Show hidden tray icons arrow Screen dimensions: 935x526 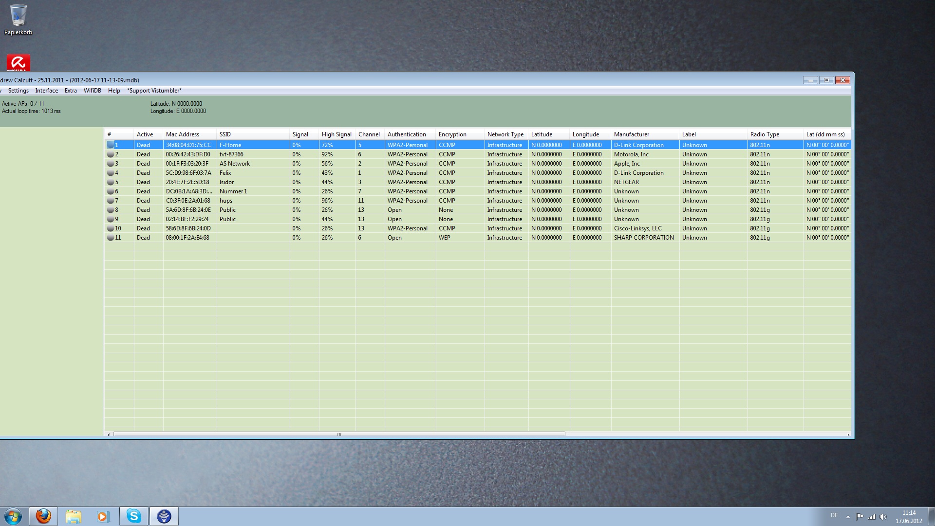pos(848,517)
